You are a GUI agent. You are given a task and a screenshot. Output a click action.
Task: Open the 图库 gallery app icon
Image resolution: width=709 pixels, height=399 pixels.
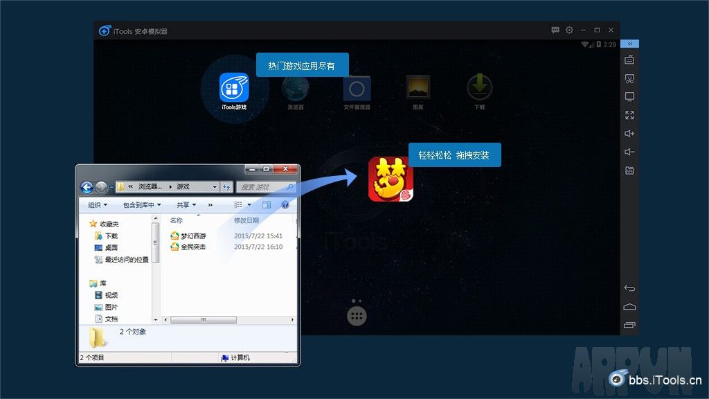(418, 87)
